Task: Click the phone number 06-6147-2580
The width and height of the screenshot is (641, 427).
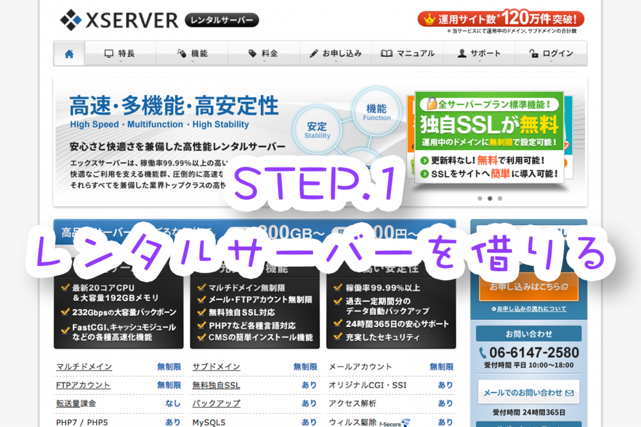Action: click(x=534, y=353)
